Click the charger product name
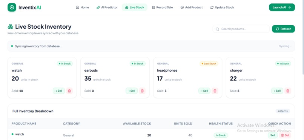This screenshot has width=304, height=140. click(x=236, y=71)
